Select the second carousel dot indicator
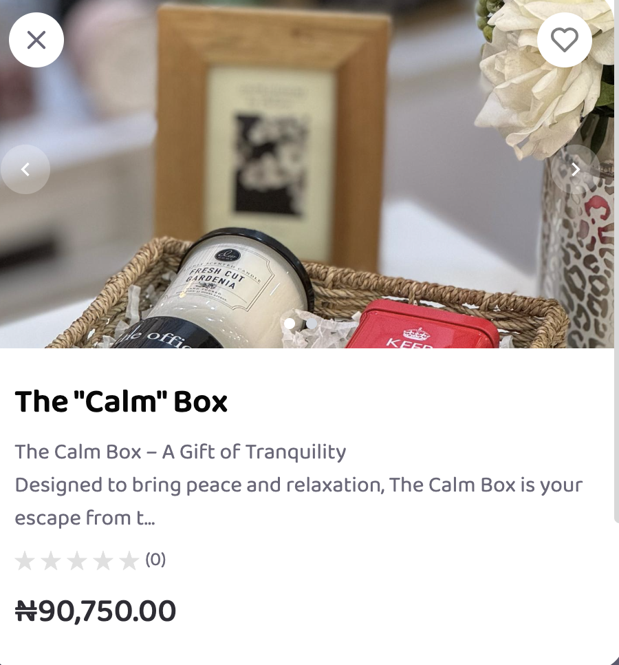The width and height of the screenshot is (619, 665). [x=312, y=324]
